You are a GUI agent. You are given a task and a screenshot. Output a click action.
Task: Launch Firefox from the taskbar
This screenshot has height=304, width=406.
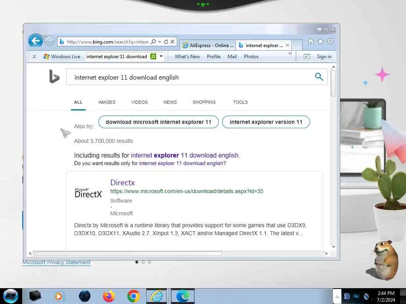(x=109, y=296)
